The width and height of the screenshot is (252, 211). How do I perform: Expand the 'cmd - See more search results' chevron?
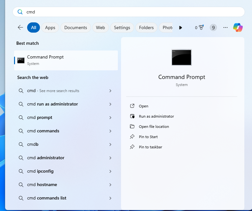[x=111, y=91]
